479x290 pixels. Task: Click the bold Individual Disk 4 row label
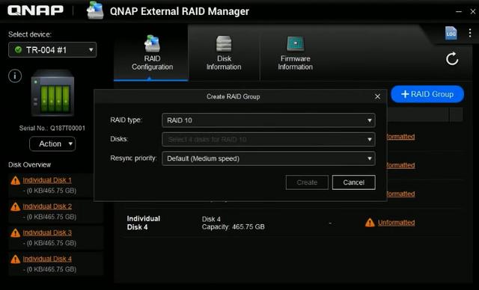[x=143, y=223]
